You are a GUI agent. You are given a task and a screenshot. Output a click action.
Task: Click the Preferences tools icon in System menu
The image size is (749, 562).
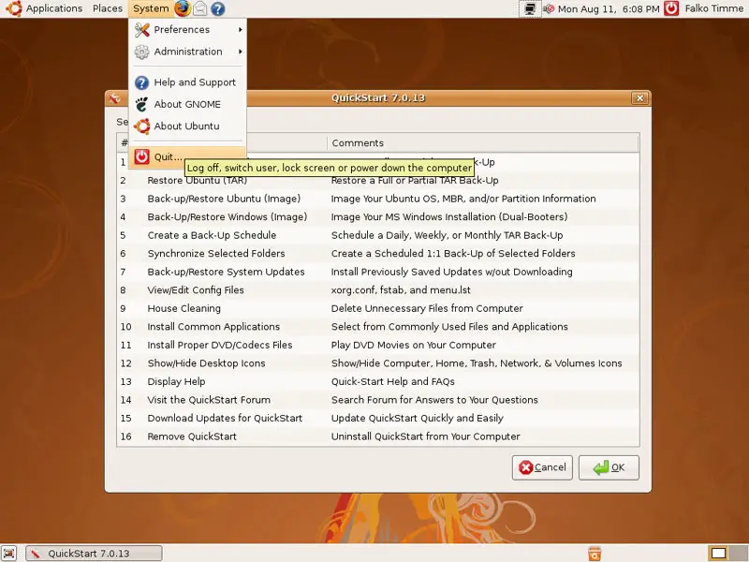[x=142, y=30]
